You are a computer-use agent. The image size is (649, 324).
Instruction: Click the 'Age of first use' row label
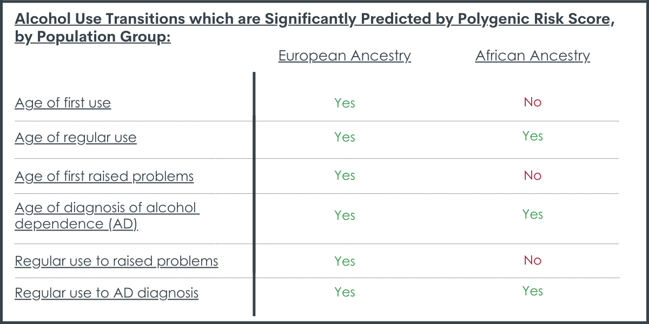click(63, 103)
